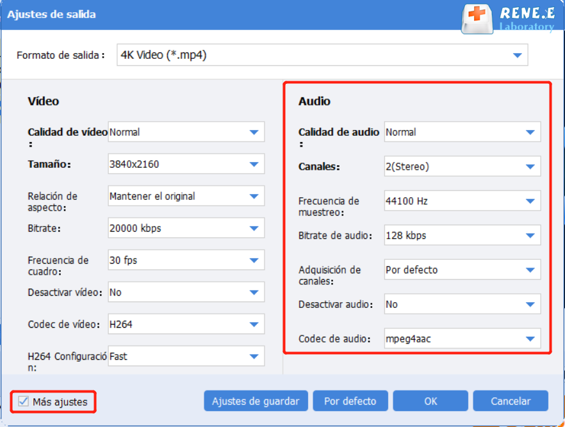Open the Bitrate de audio 128 kbps dropdown
The height and width of the screenshot is (427, 565).
pos(462,236)
